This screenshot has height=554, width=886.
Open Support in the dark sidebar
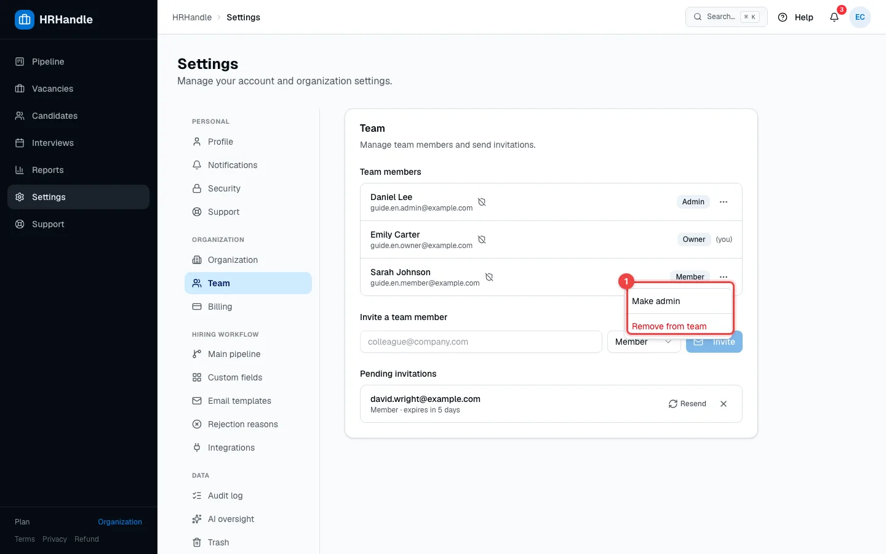tap(78, 224)
